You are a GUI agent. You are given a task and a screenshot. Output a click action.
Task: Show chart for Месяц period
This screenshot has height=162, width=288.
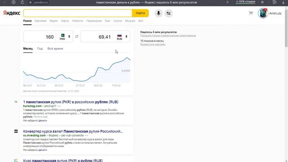click(28, 49)
